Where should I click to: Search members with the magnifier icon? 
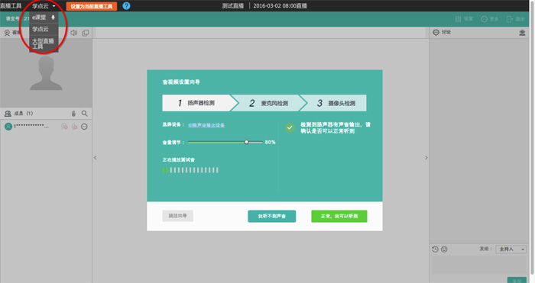[84, 114]
